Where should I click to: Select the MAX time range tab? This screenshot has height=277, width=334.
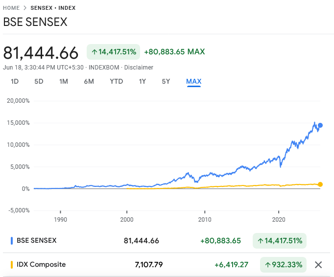tap(193, 82)
